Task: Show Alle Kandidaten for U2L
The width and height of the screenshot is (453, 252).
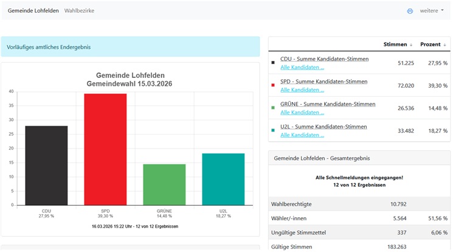Action: pyautogui.click(x=302, y=135)
